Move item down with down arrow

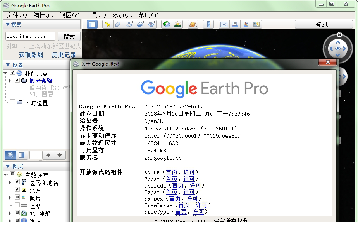[x=60, y=155]
